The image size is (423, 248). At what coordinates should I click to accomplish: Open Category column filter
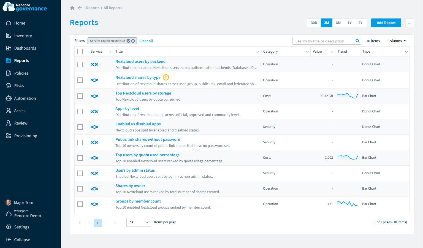307,52
